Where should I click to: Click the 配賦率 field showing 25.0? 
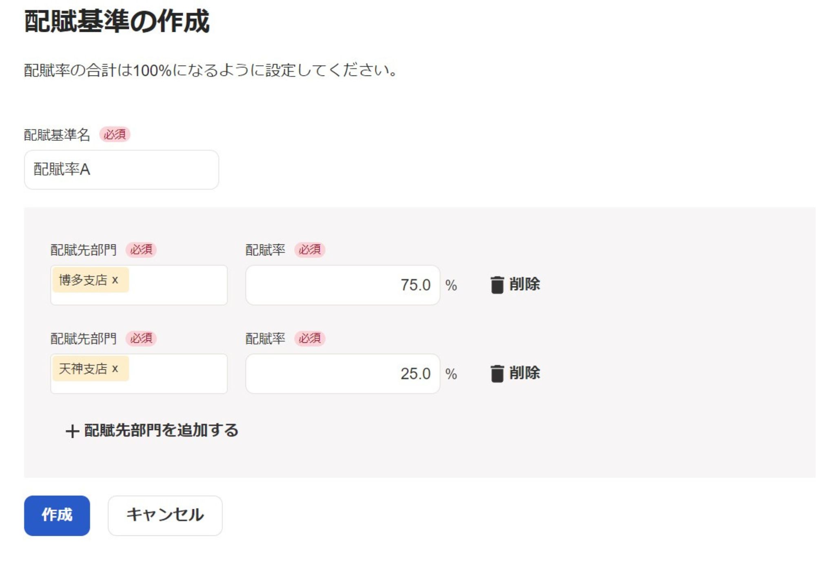pyautogui.click(x=342, y=373)
